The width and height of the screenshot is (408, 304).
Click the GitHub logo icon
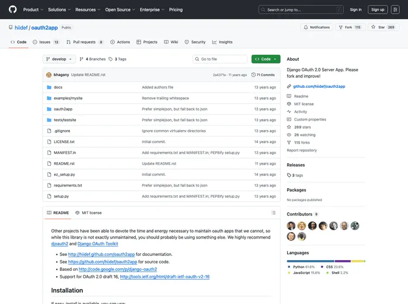[12, 9]
